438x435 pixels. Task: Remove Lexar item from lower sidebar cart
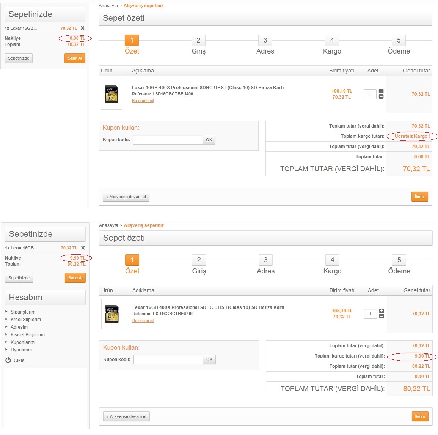click(x=83, y=248)
